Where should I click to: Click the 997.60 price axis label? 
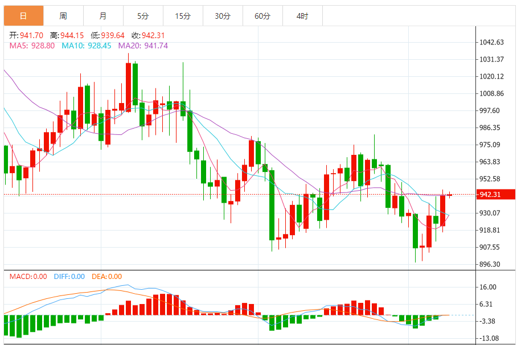point(490,110)
